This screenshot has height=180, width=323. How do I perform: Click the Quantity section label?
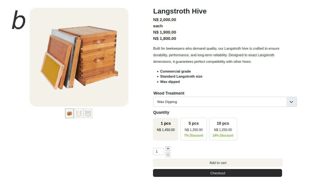[x=161, y=112]
